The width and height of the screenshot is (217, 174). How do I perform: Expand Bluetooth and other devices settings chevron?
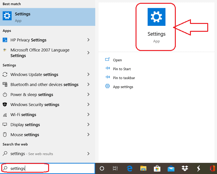point(88,84)
